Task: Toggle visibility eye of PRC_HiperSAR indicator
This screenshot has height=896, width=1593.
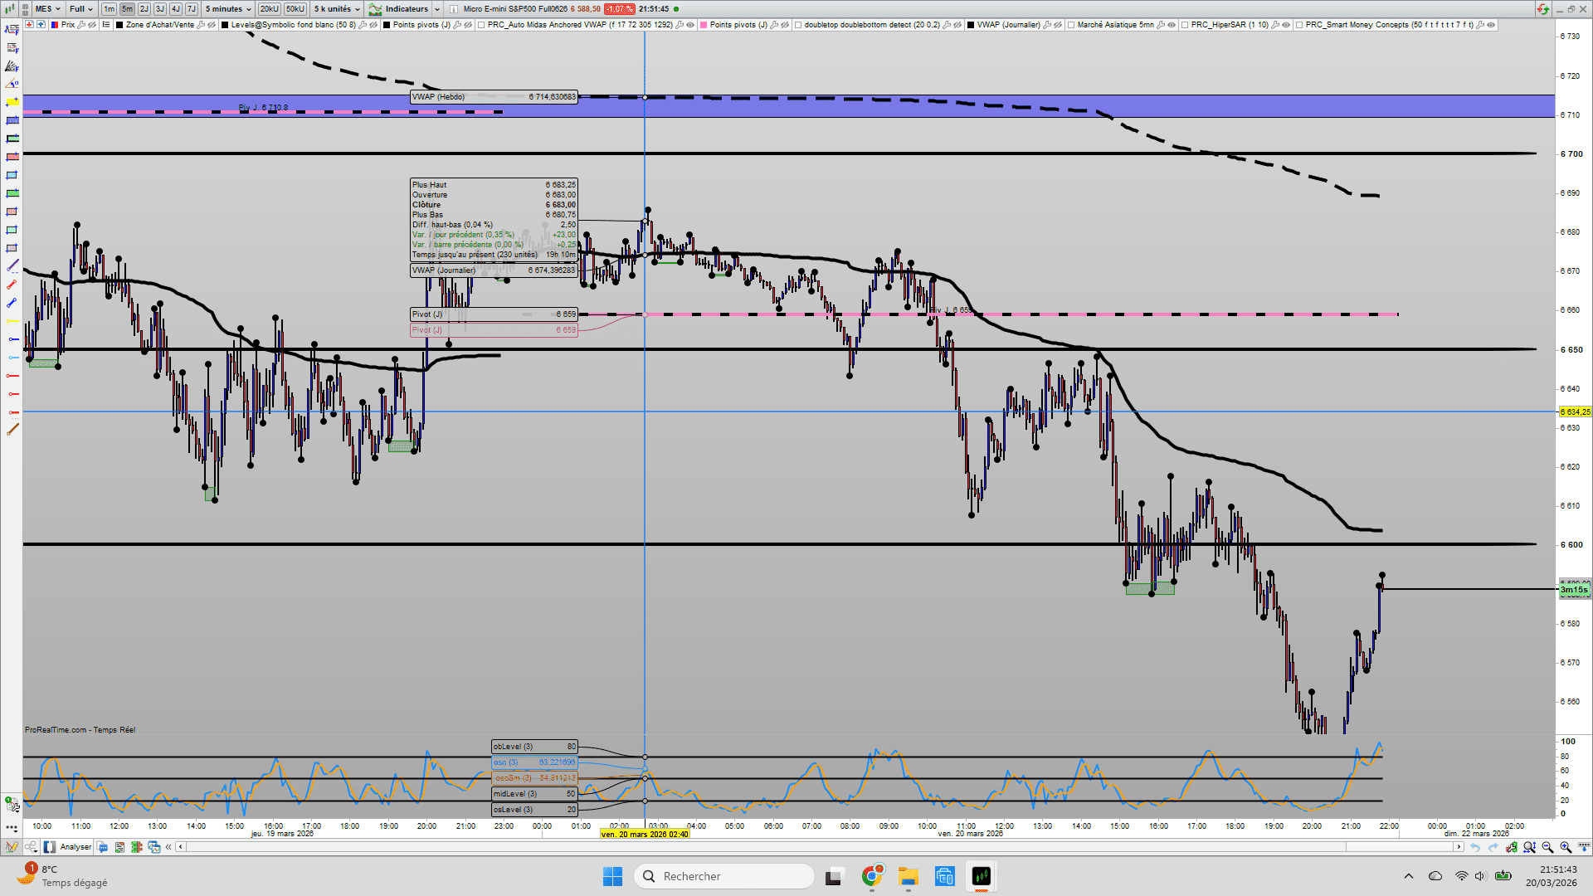Action: (x=1286, y=25)
